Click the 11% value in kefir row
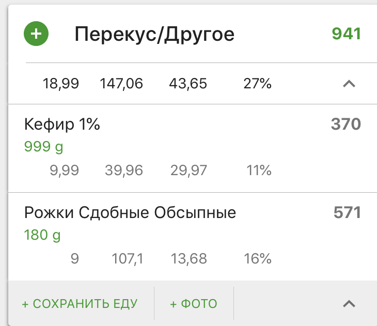Image resolution: width=377 pixels, height=326 pixels. pos(259,170)
